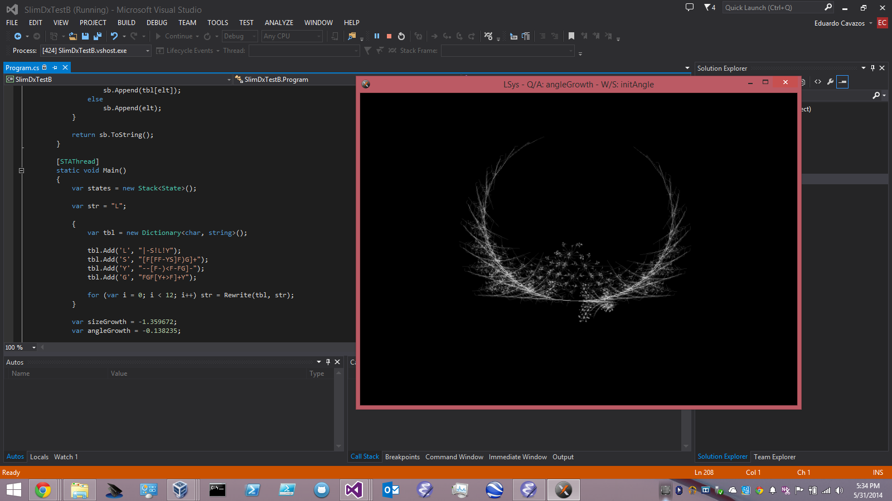Switch to the Breakpoints tab
Viewport: 892px width, 501px height.
click(x=403, y=457)
